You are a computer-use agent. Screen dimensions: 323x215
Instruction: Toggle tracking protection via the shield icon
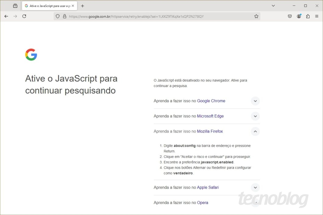(58, 16)
